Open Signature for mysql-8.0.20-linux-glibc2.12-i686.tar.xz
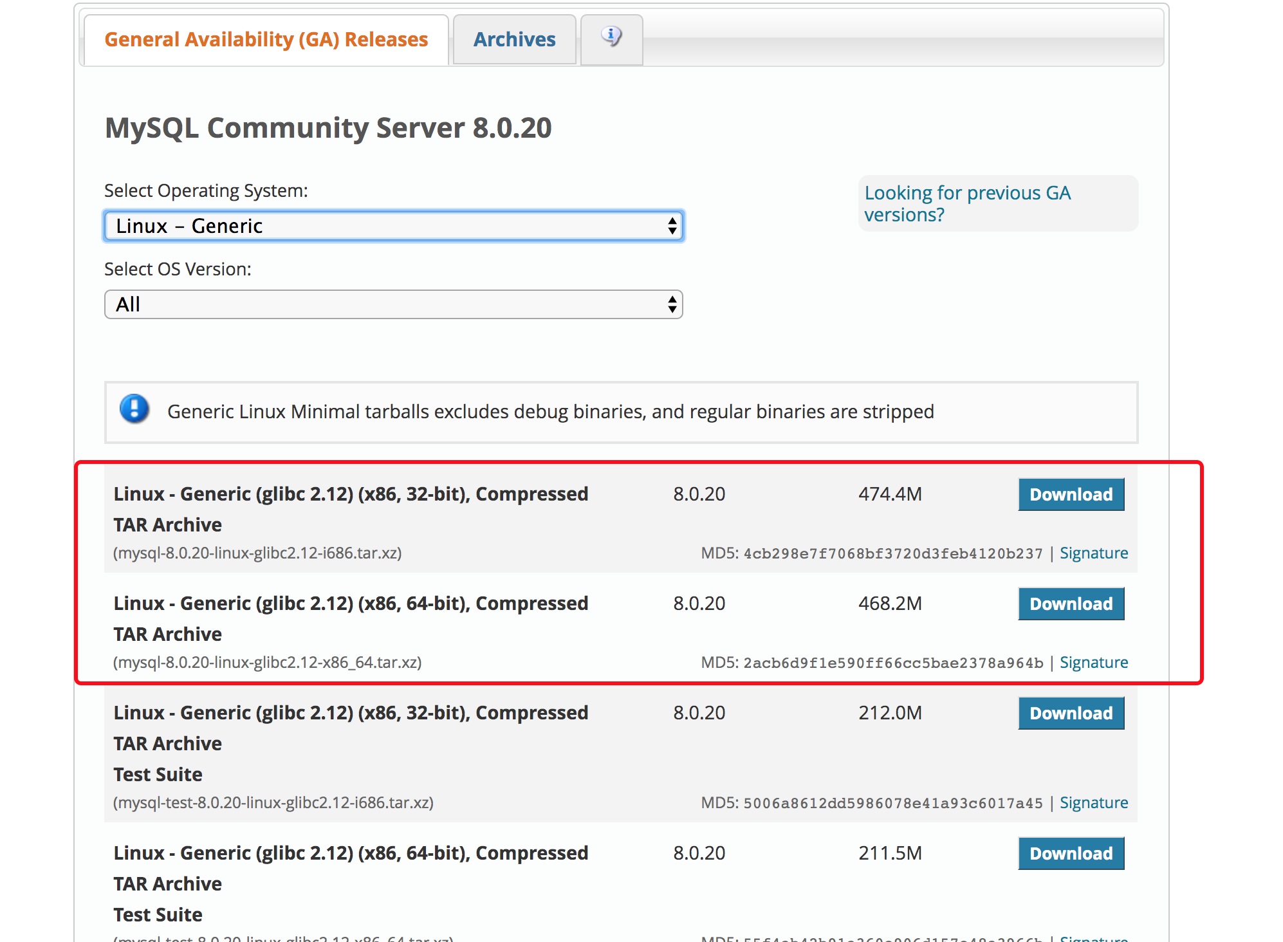 (x=1094, y=553)
